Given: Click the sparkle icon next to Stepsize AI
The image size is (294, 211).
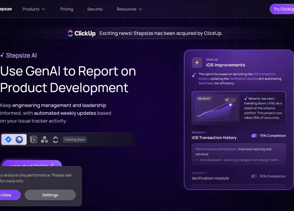Looking at the screenshot, I should pos(2,56).
